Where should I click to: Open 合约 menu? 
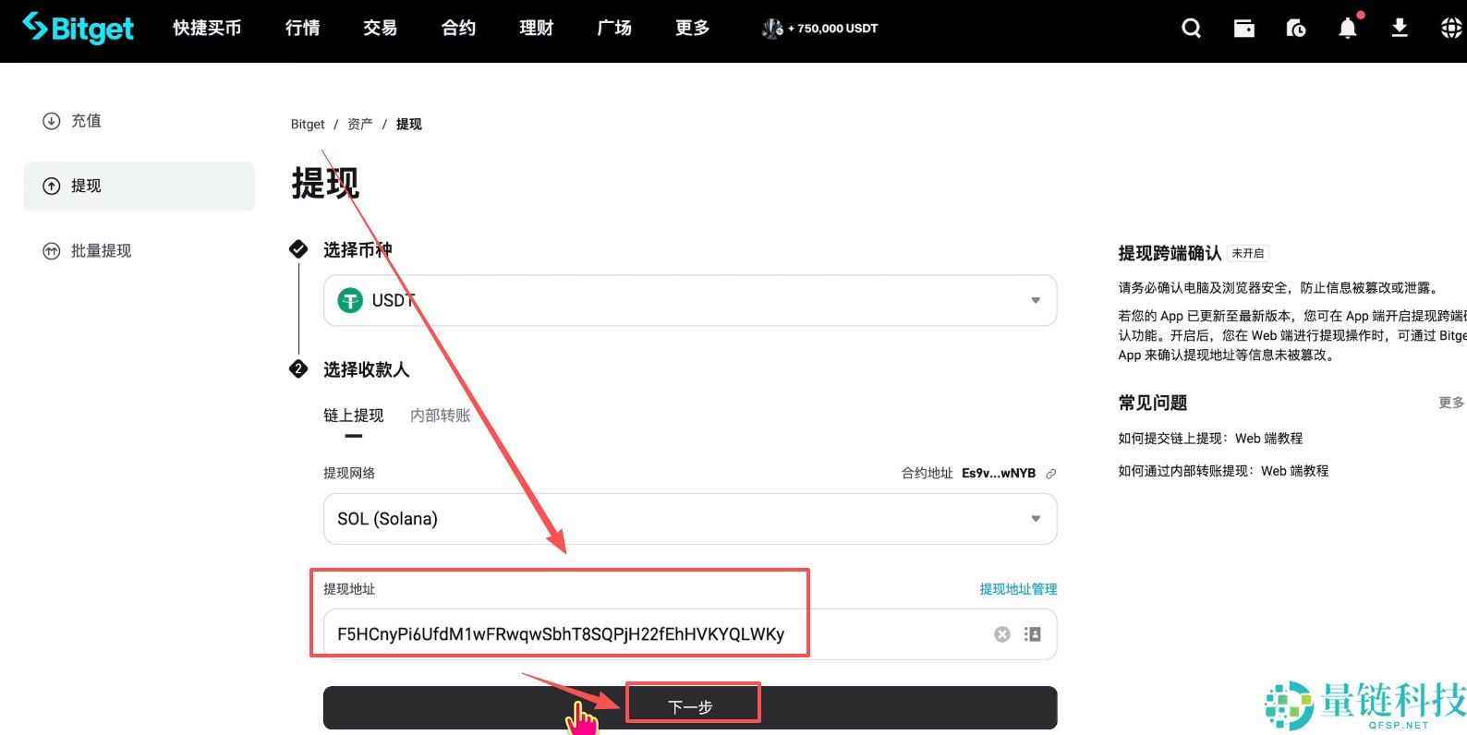tap(459, 29)
